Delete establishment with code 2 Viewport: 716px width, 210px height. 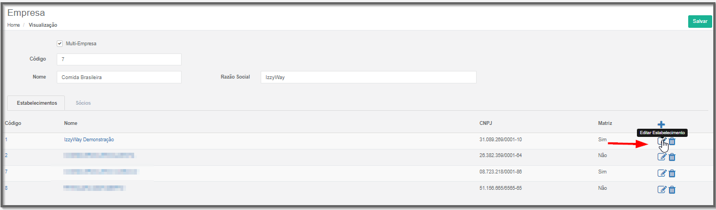[x=672, y=157]
